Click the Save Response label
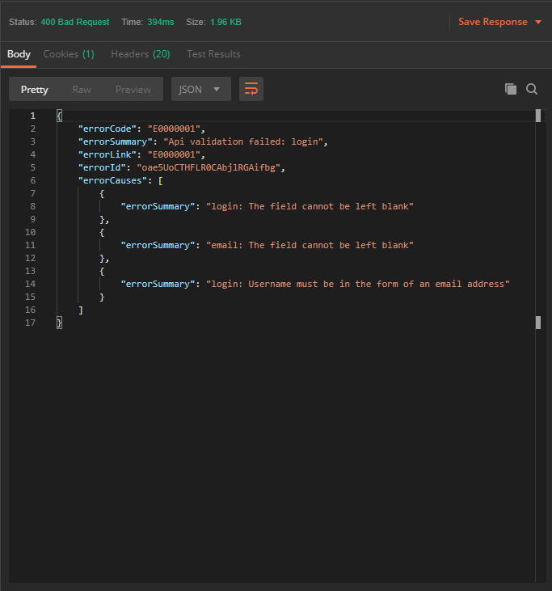The height and width of the screenshot is (591, 552). (492, 22)
